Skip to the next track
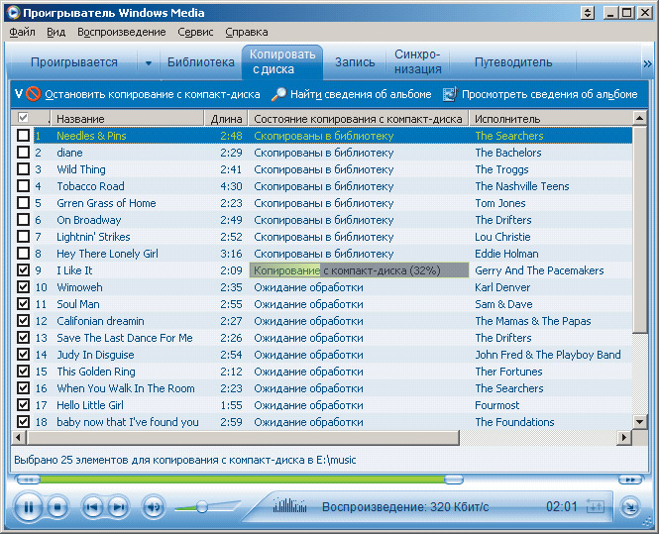This screenshot has width=659, height=534. 118,507
